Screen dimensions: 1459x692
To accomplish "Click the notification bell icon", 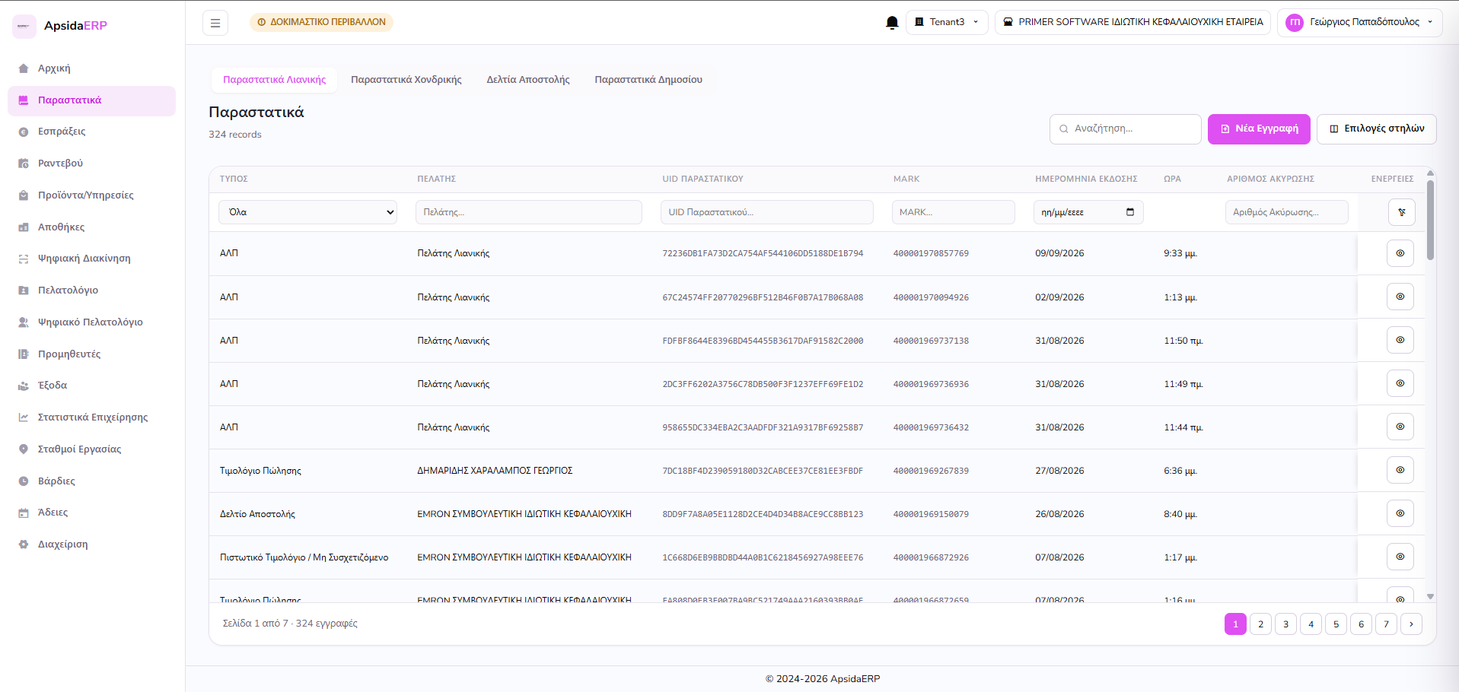I will tap(892, 22).
